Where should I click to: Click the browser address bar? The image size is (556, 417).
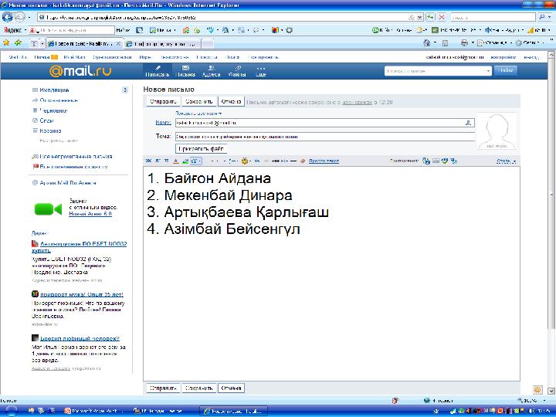coord(225,17)
